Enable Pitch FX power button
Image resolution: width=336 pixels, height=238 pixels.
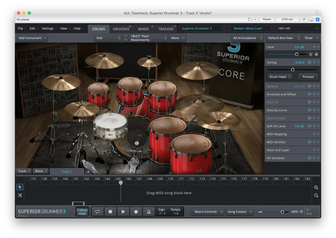pyautogui.click(x=309, y=102)
